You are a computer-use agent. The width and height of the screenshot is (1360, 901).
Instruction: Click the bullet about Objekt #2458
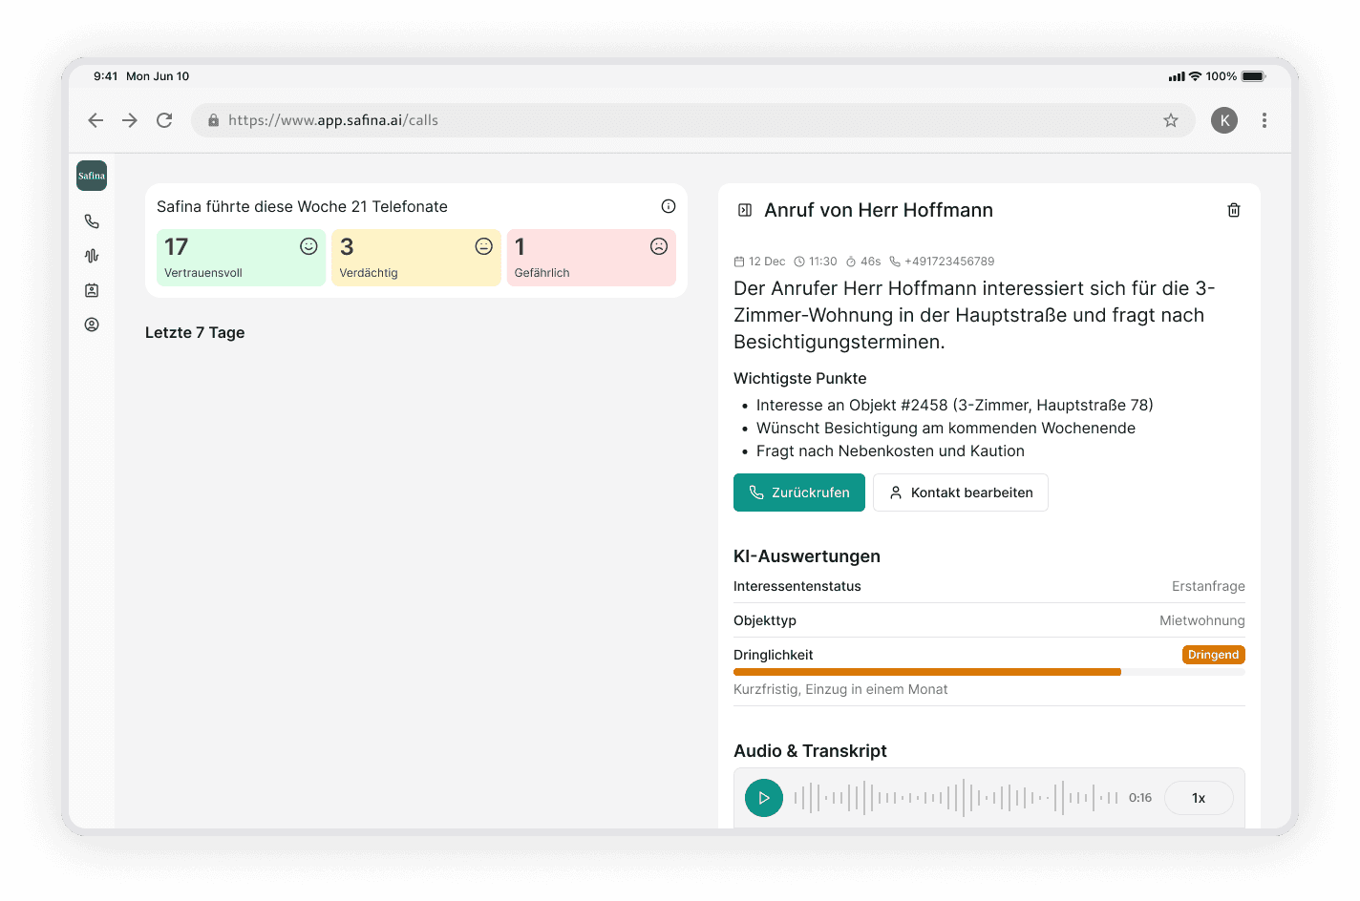click(955, 405)
